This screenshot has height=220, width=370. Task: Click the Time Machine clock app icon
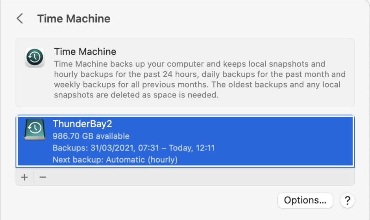(x=35, y=57)
